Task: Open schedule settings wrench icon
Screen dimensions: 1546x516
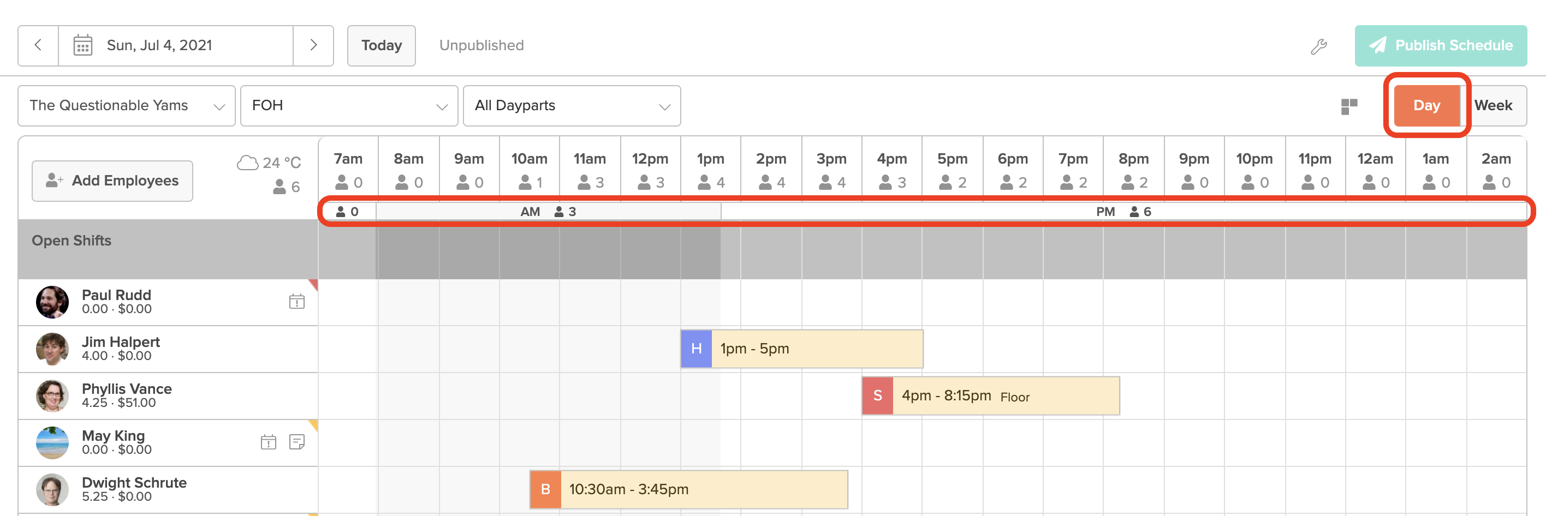Action: [x=1318, y=46]
